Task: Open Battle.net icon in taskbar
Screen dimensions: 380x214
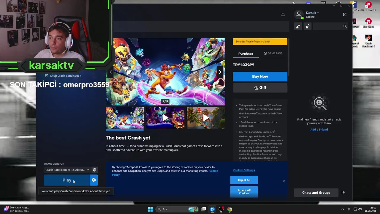Action: (212, 209)
